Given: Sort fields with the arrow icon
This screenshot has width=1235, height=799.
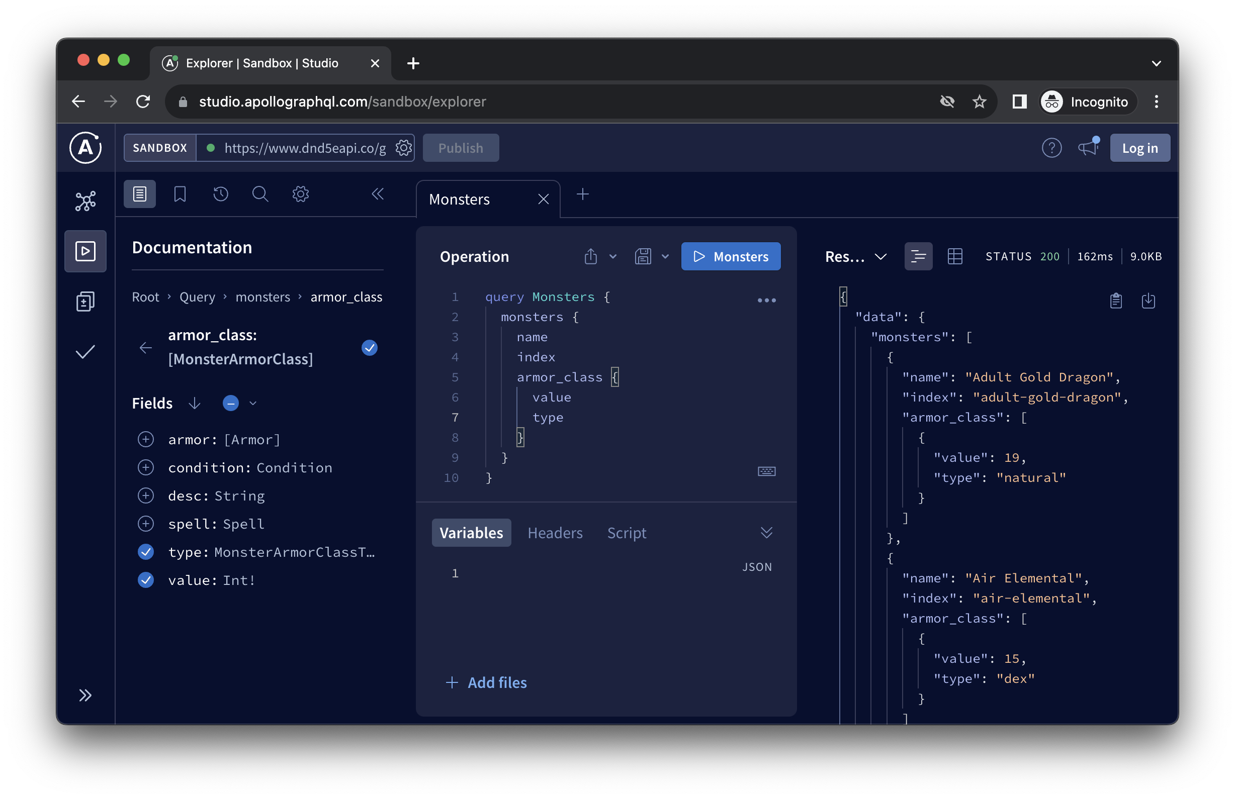Looking at the screenshot, I should [x=195, y=404].
